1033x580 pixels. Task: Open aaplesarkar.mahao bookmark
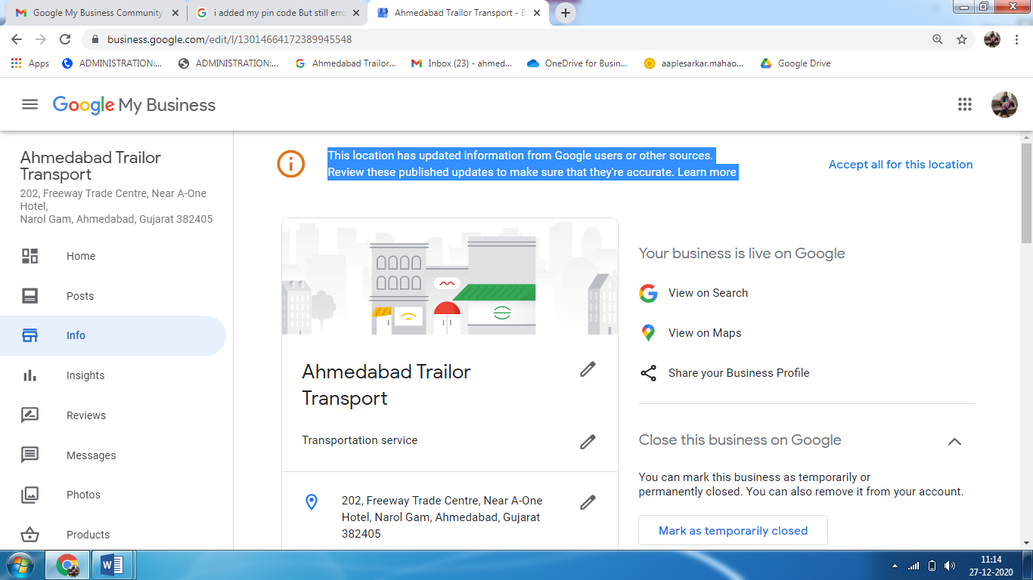pos(694,63)
